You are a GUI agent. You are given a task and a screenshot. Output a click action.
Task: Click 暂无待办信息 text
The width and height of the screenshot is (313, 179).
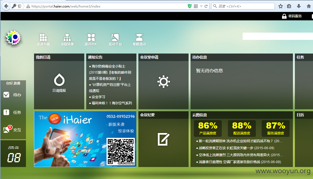click(210, 71)
